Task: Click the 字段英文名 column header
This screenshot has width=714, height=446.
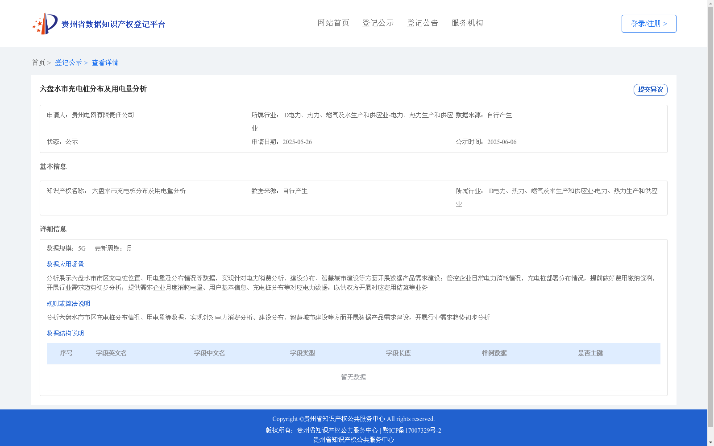Action: pyautogui.click(x=112, y=353)
